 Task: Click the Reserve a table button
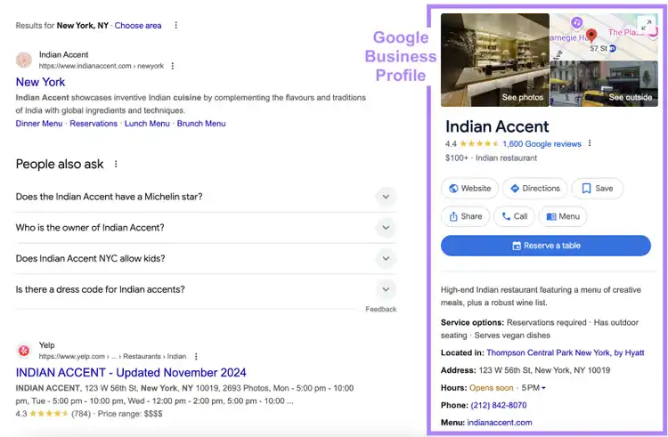[x=546, y=246]
